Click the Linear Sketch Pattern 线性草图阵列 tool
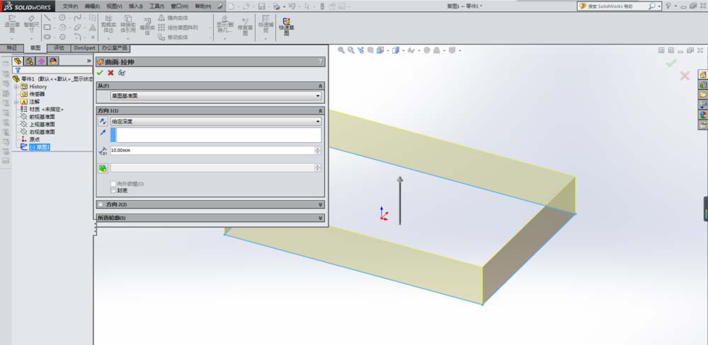The width and height of the screenshot is (708, 345). click(x=178, y=28)
